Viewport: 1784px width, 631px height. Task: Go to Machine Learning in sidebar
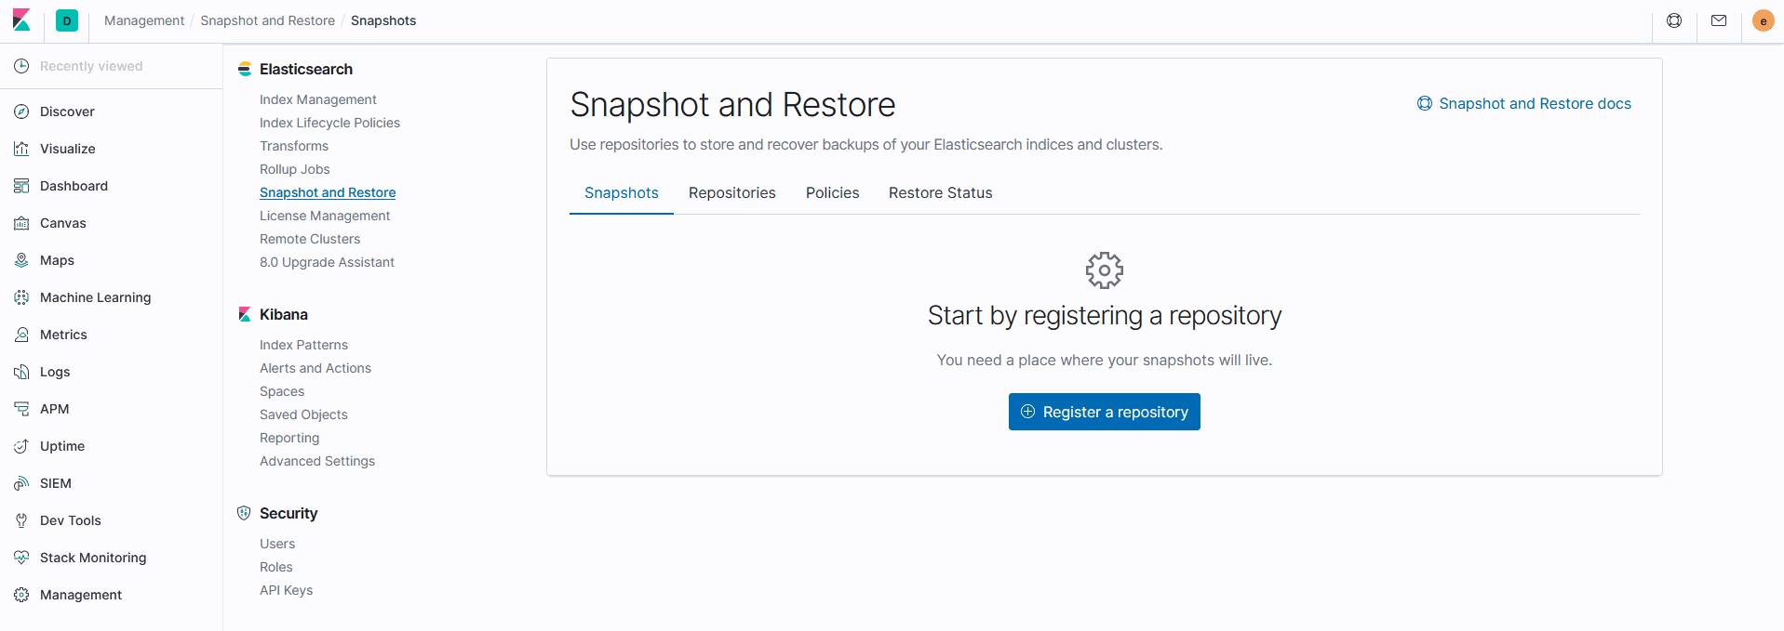pyautogui.click(x=95, y=297)
